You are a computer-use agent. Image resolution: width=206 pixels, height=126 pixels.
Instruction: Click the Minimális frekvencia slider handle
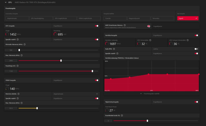(19, 50)
